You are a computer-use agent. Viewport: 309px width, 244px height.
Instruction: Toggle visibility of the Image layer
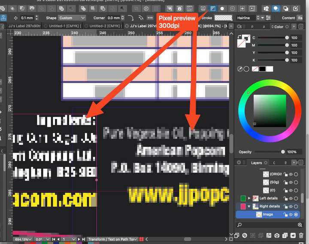coord(291,215)
